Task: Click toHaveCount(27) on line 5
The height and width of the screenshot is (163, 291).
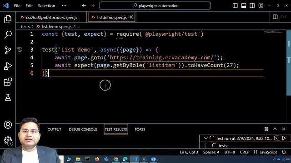Action: coord(212,65)
